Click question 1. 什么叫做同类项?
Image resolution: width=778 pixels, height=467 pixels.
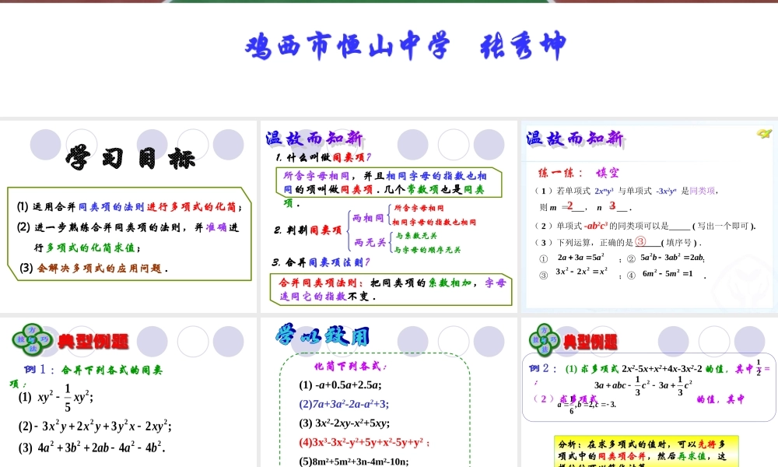(x=323, y=157)
